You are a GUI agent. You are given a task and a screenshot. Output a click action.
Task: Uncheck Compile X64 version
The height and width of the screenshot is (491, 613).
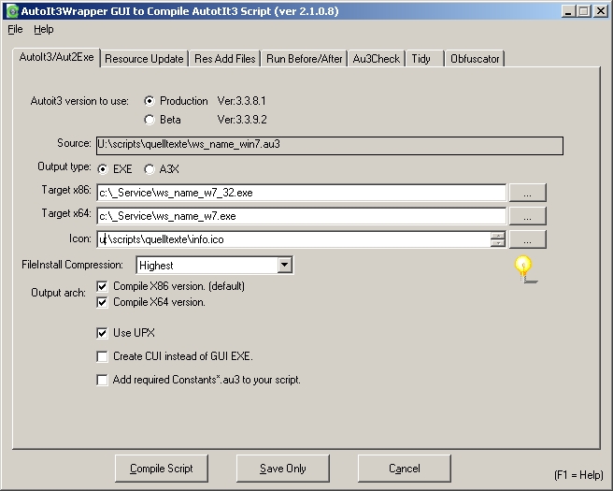click(102, 302)
